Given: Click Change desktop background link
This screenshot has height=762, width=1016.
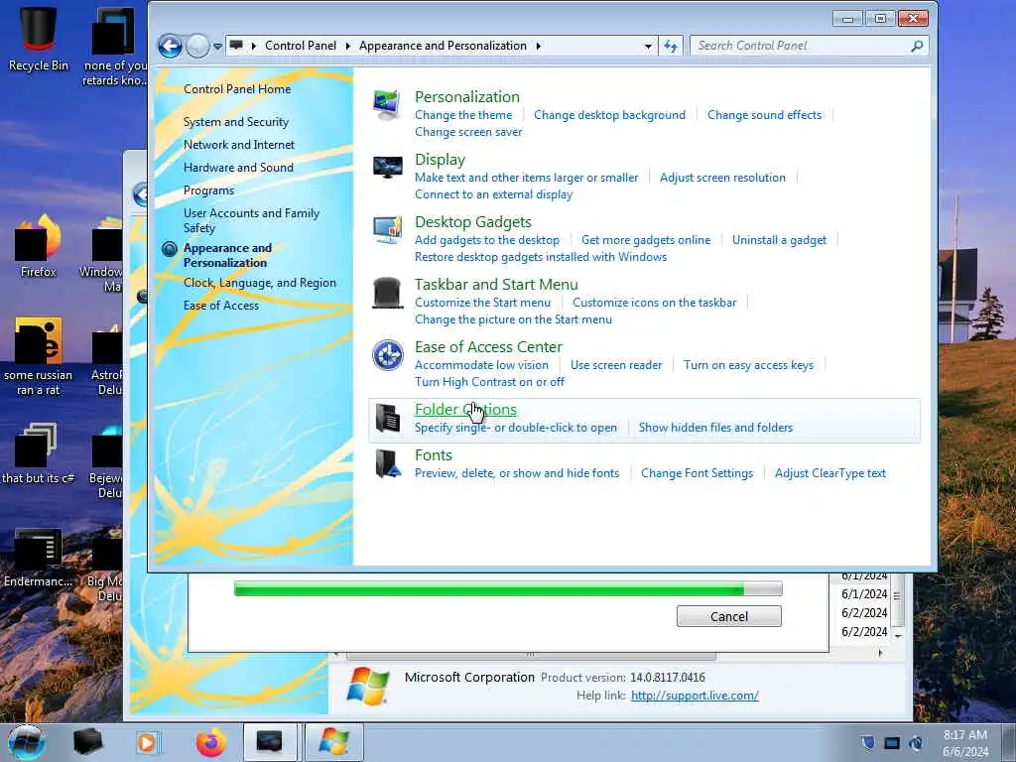Looking at the screenshot, I should pyautogui.click(x=610, y=115).
